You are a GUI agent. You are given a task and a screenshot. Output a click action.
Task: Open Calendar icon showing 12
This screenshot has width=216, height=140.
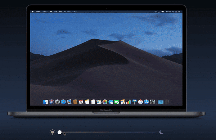[x=81, y=102]
